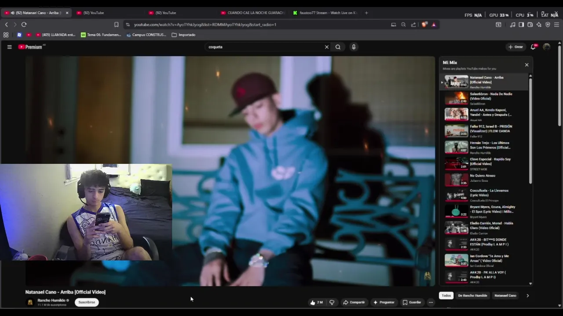Open the account avatar menu
This screenshot has height=316, width=563.
point(547,47)
